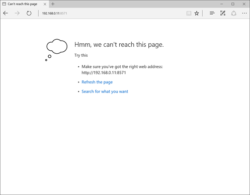Click the thought cloud illustration
250x195 pixels.
(56, 50)
